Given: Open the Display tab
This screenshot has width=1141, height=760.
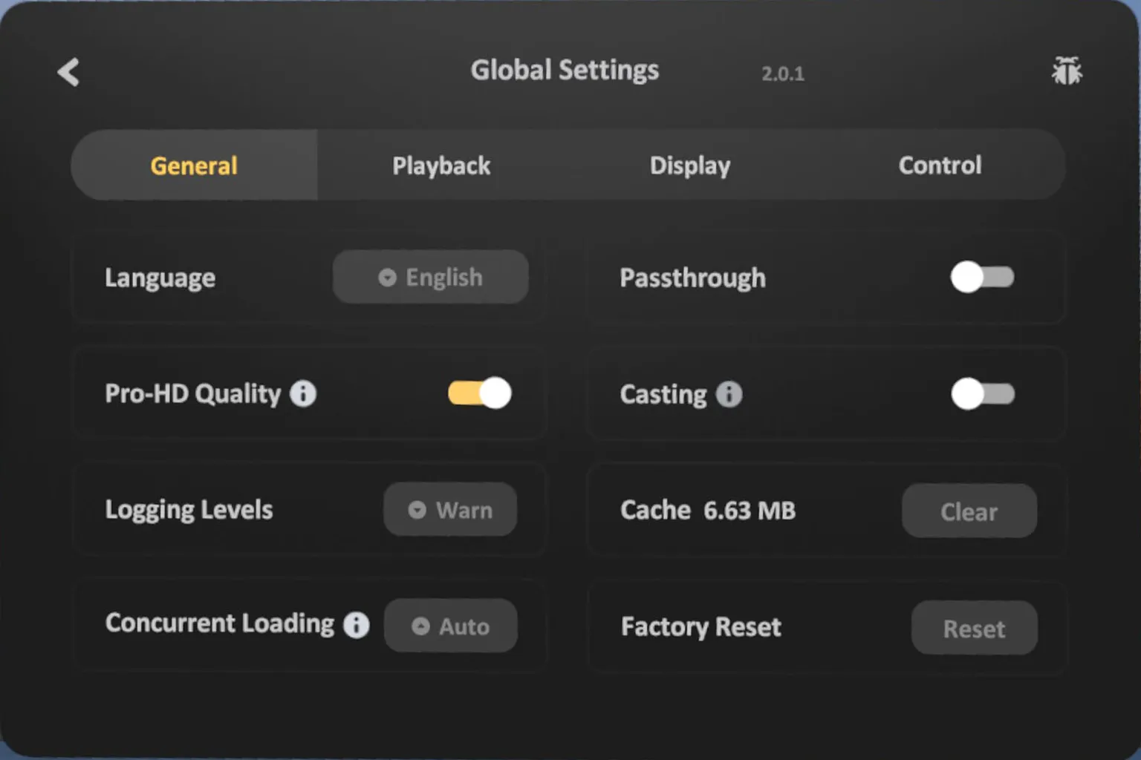Looking at the screenshot, I should [x=690, y=165].
